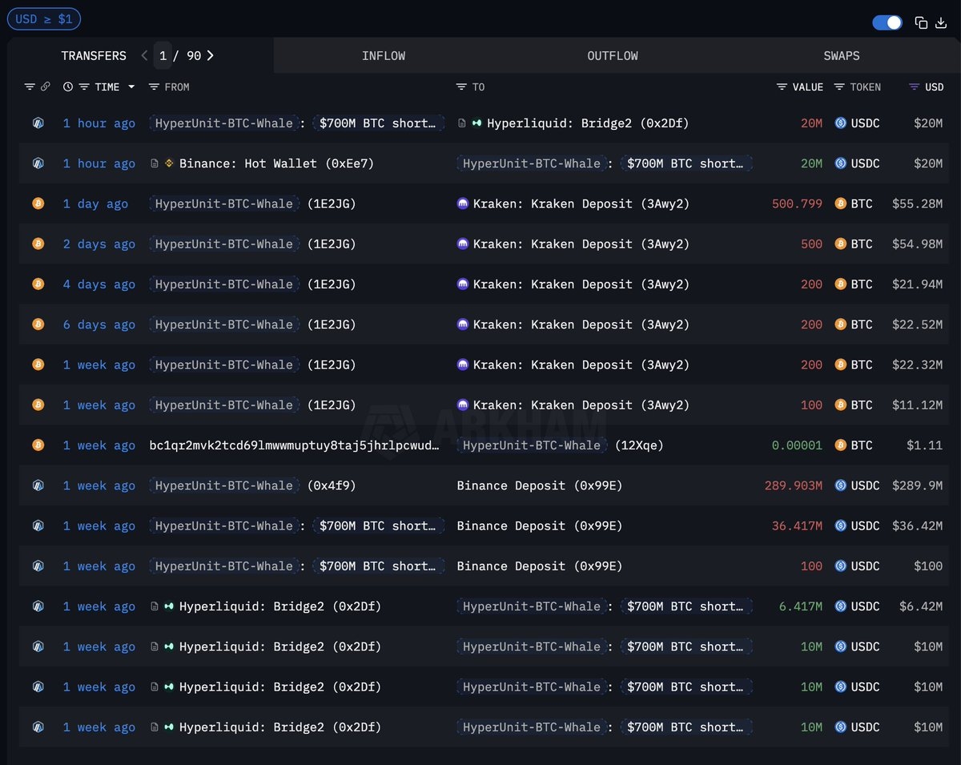Open the bc1qr2mvk2tcd69 sender address
961x765 pixels.
click(294, 445)
